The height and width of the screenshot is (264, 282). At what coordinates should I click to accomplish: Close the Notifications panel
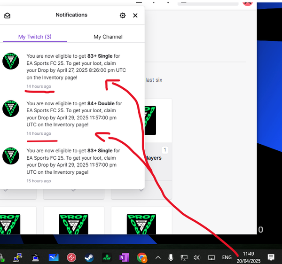(135, 16)
